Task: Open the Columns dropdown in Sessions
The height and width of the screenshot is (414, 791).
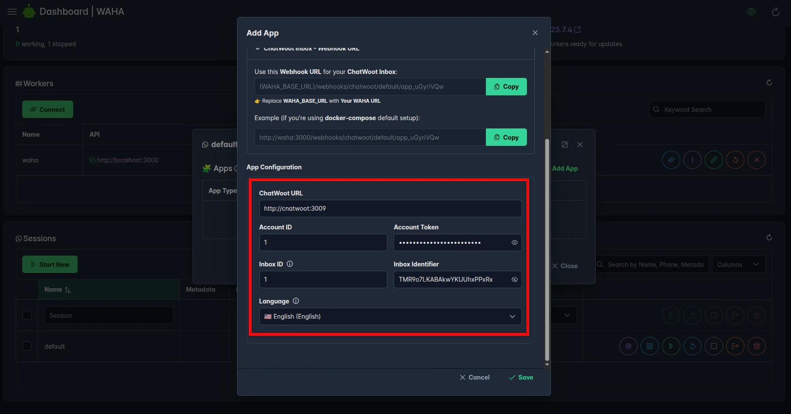Action: click(739, 264)
